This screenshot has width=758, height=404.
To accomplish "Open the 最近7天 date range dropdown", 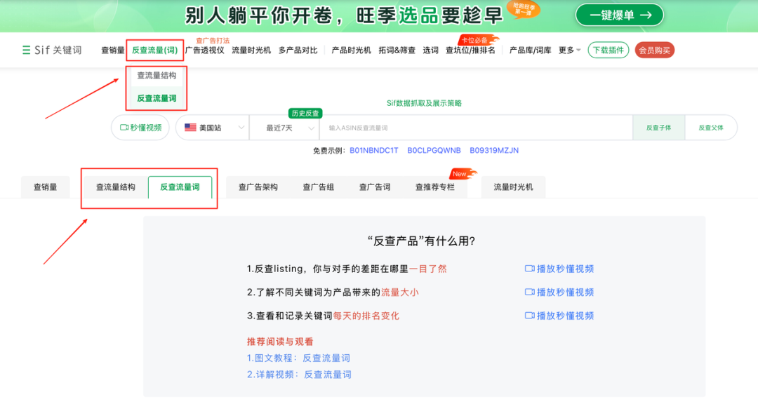I will click(x=284, y=128).
